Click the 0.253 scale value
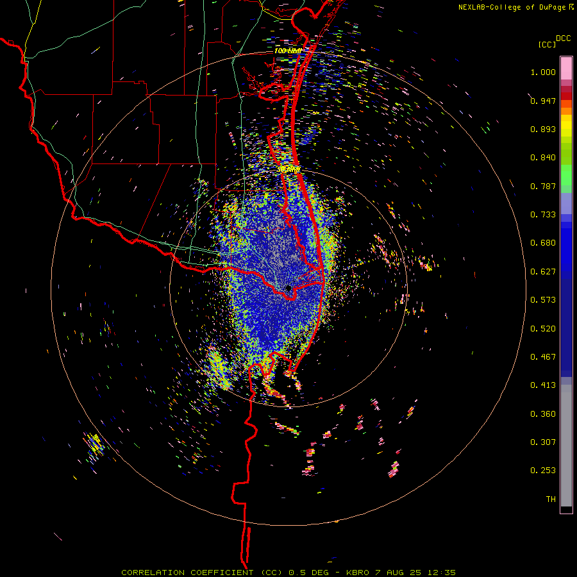This screenshot has width=577, height=577. click(x=543, y=471)
